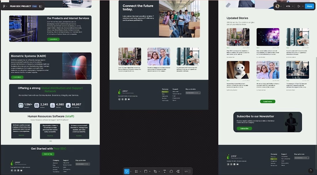Click the first social icon in middle footer
Viewport: 317px width, 175px height.
(x=119, y=99)
